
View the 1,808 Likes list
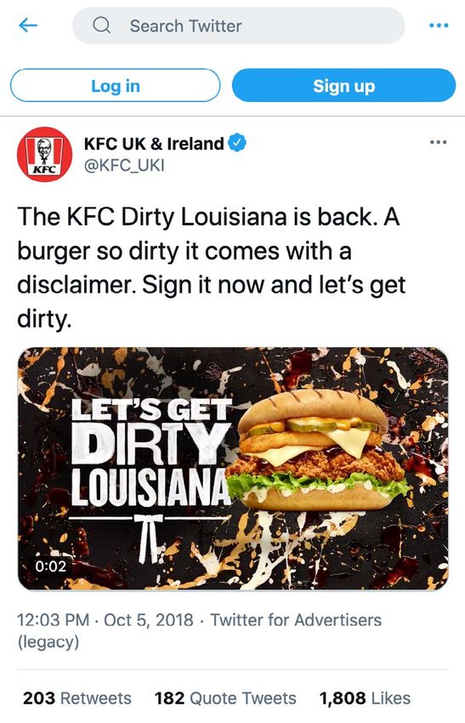[x=365, y=698]
